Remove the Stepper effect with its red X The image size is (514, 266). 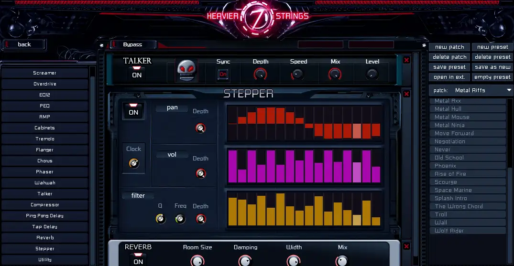point(406,94)
